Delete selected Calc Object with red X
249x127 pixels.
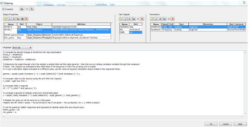142,19
